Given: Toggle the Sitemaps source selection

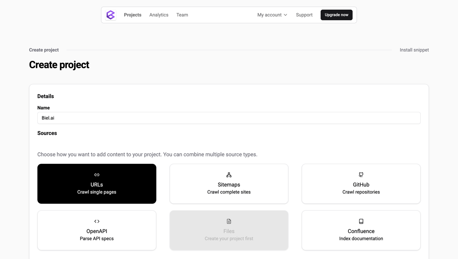Looking at the screenshot, I should pyautogui.click(x=229, y=184).
